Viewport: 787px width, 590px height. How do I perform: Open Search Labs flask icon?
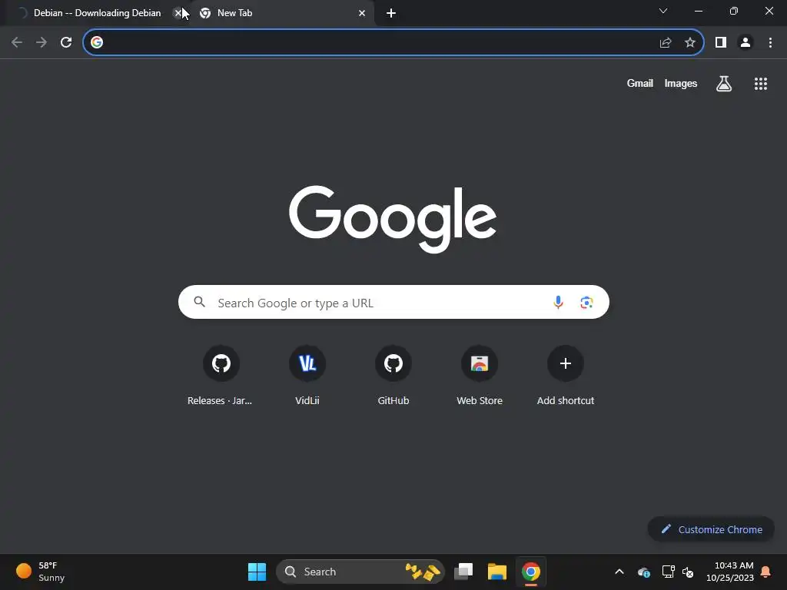pyautogui.click(x=724, y=84)
